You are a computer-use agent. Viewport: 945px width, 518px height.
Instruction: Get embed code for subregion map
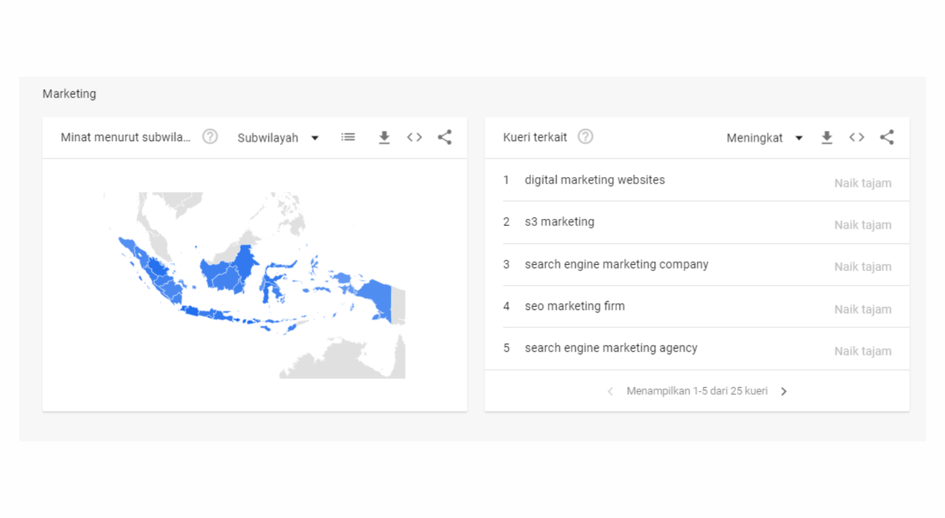coord(414,137)
